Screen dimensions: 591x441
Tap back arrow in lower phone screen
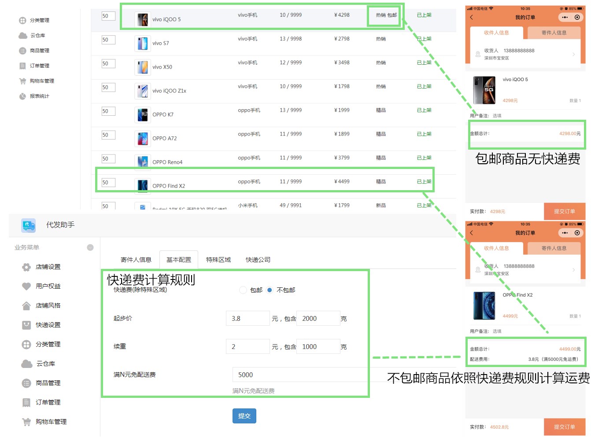[x=472, y=233]
